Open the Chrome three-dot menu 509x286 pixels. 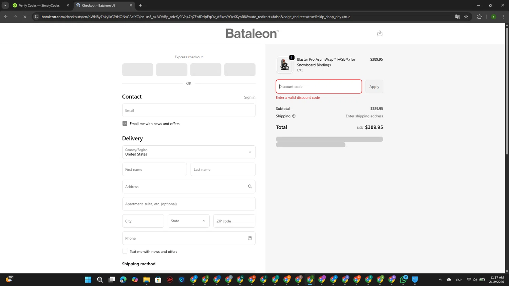(503, 17)
